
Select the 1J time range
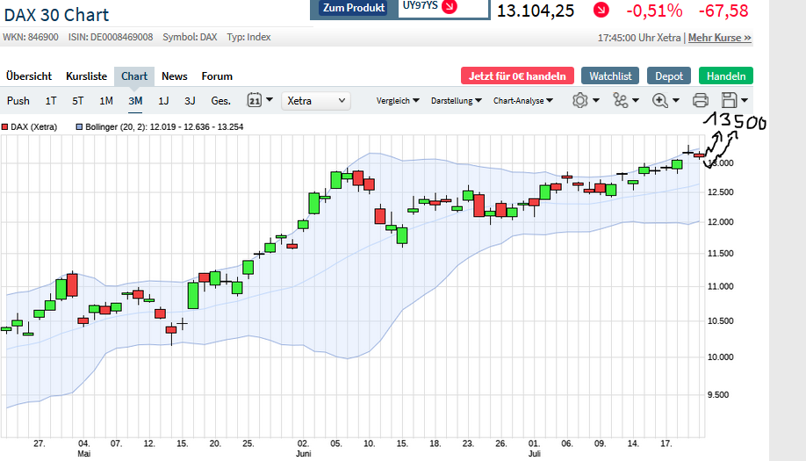[x=163, y=101]
